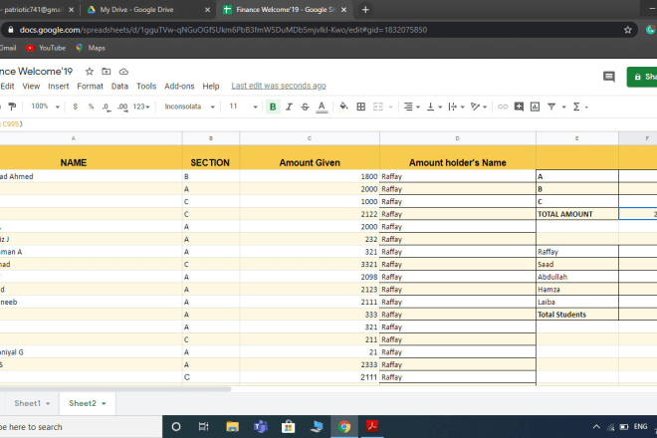Open the 'Last edit was seconds ago' link

tap(278, 86)
